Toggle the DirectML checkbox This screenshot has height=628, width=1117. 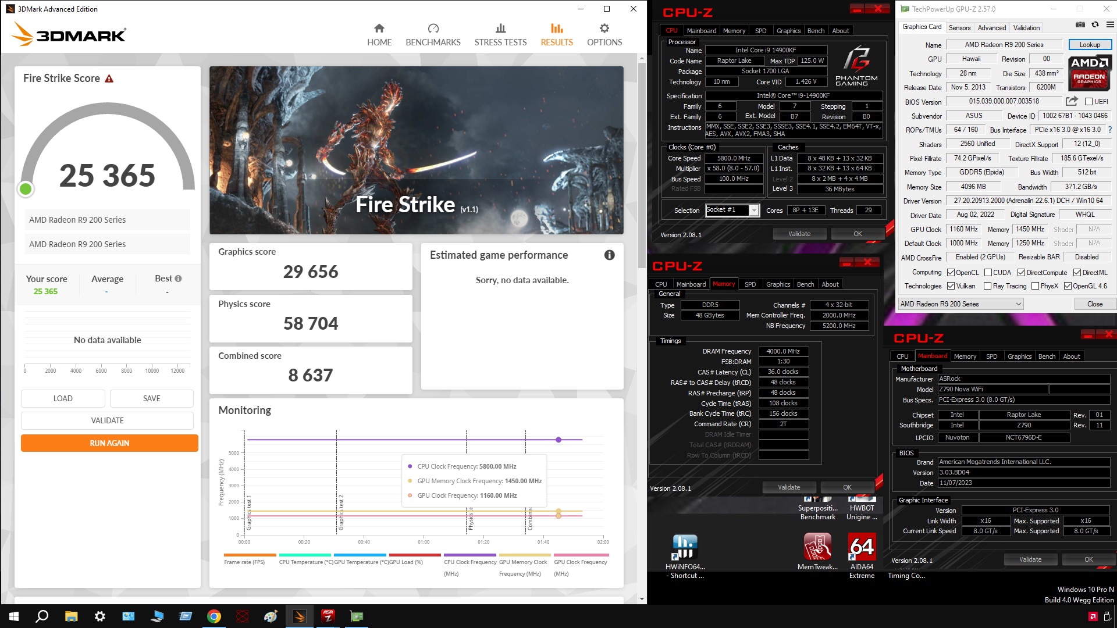(x=1077, y=273)
